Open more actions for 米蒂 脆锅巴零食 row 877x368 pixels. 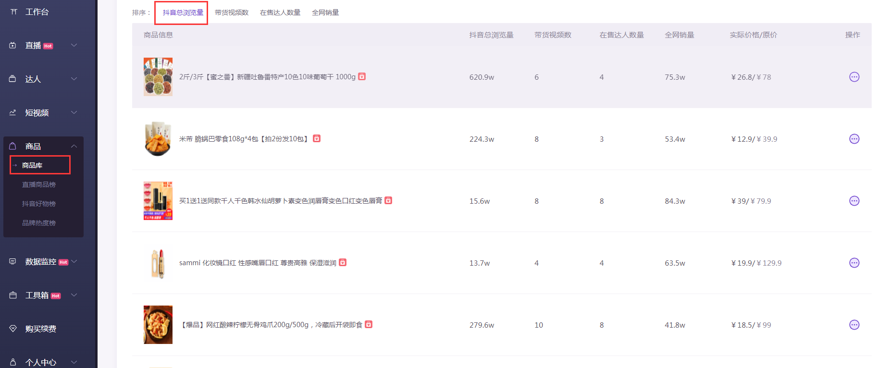point(854,139)
